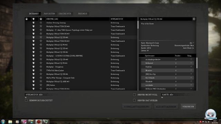Switch to the Internet tab
Image resolution: width=221 pixels, height=124 pixels.
click(34, 14)
